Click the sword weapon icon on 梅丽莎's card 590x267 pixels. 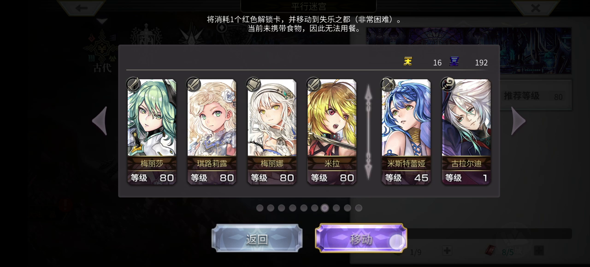pyautogui.click(x=133, y=84)
